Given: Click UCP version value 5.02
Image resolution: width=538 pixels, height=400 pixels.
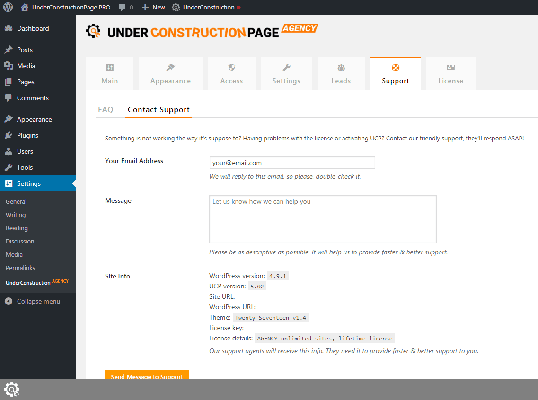Looking at the screenshot, I should 257,287.
